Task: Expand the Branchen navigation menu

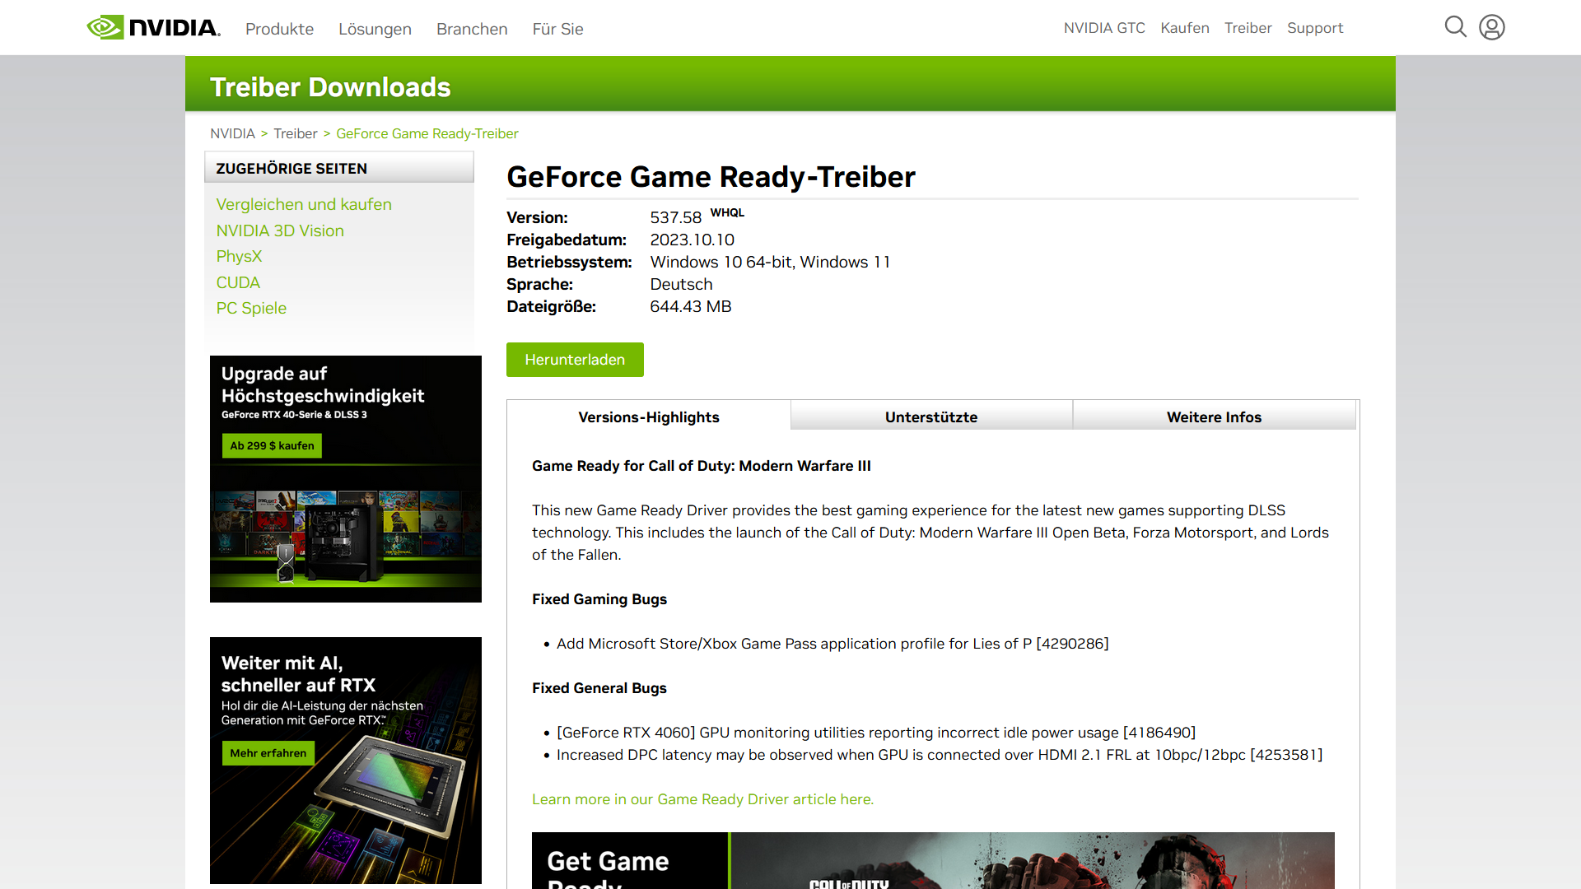Action: pyautogui.click(x=472, y=29)
